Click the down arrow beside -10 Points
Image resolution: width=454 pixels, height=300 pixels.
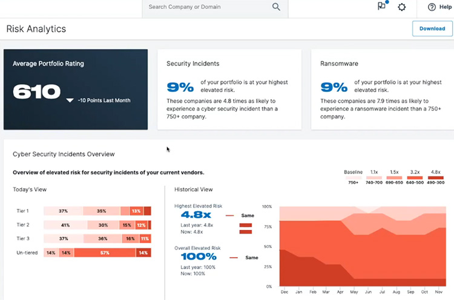(70, 100)
